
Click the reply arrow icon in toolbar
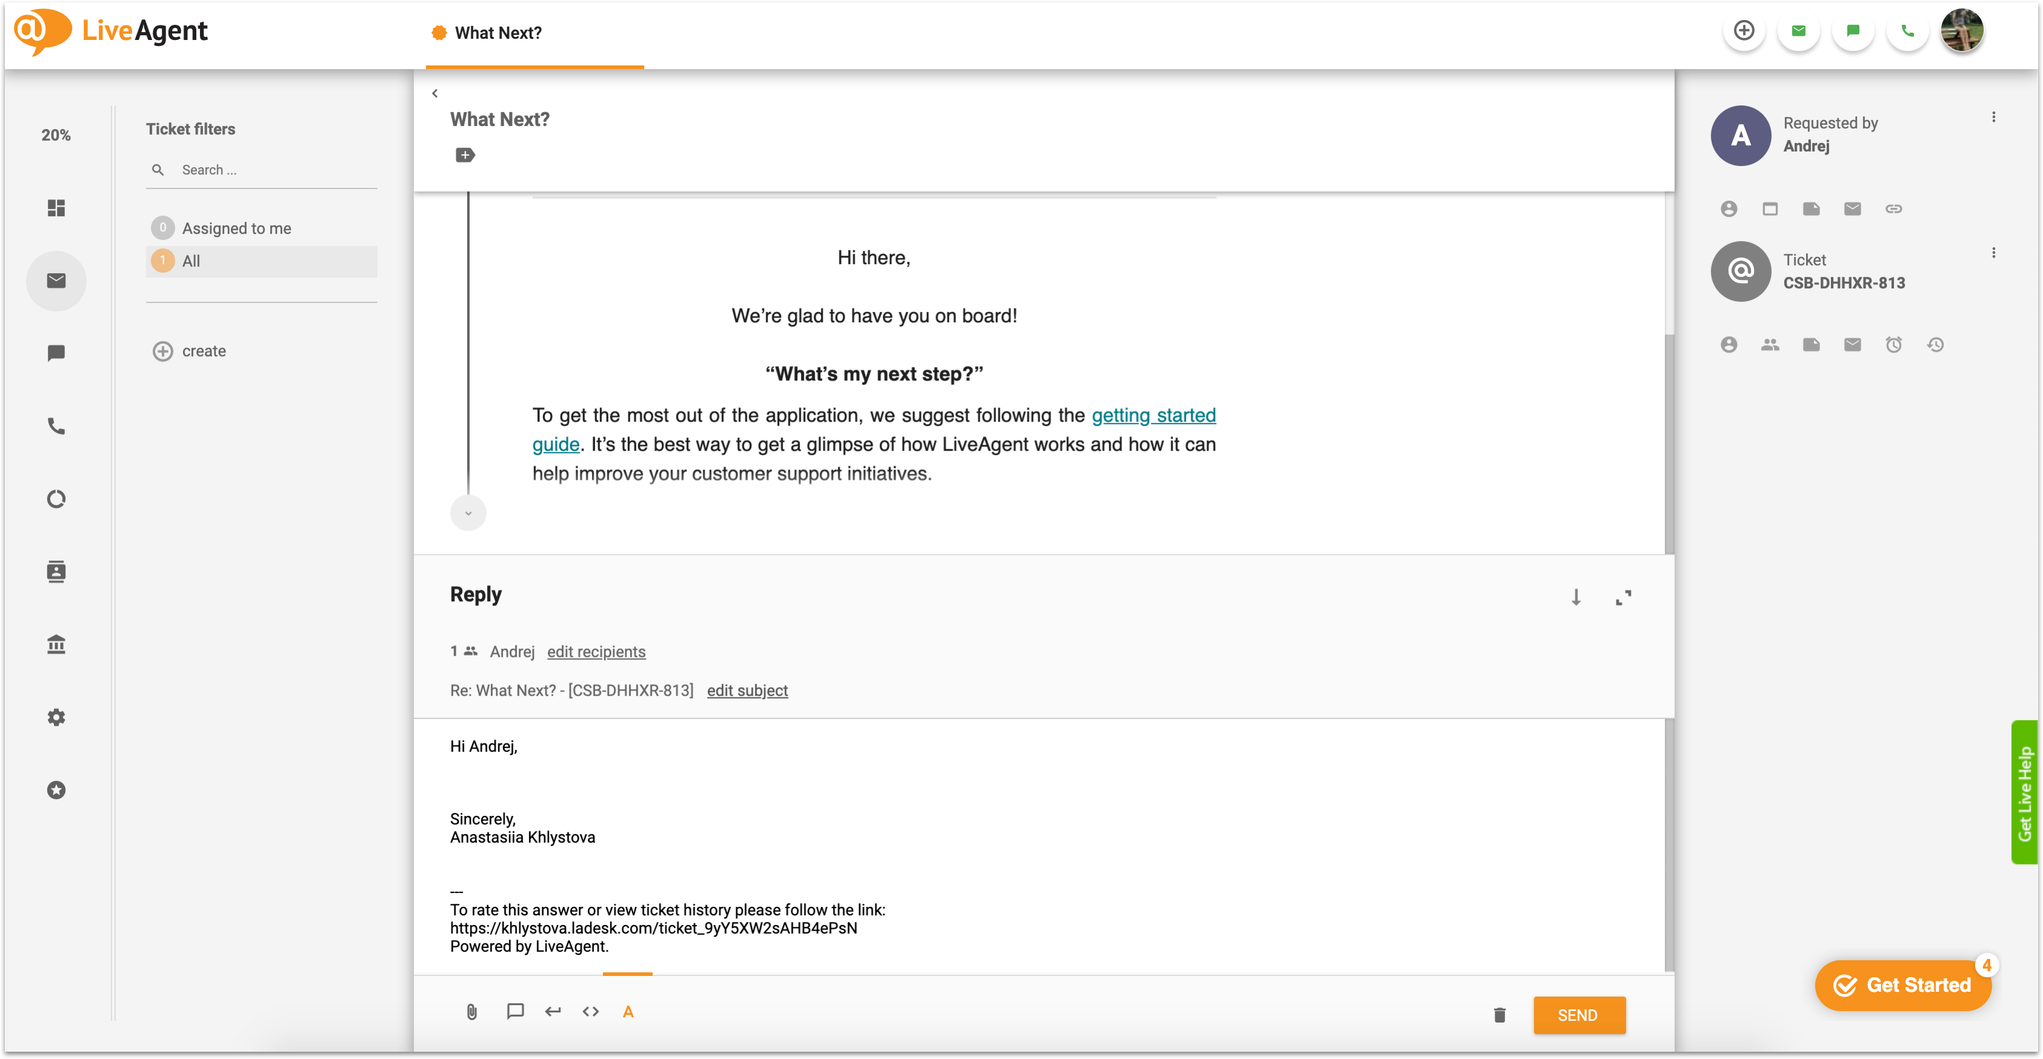click(x=553, y=1011)
